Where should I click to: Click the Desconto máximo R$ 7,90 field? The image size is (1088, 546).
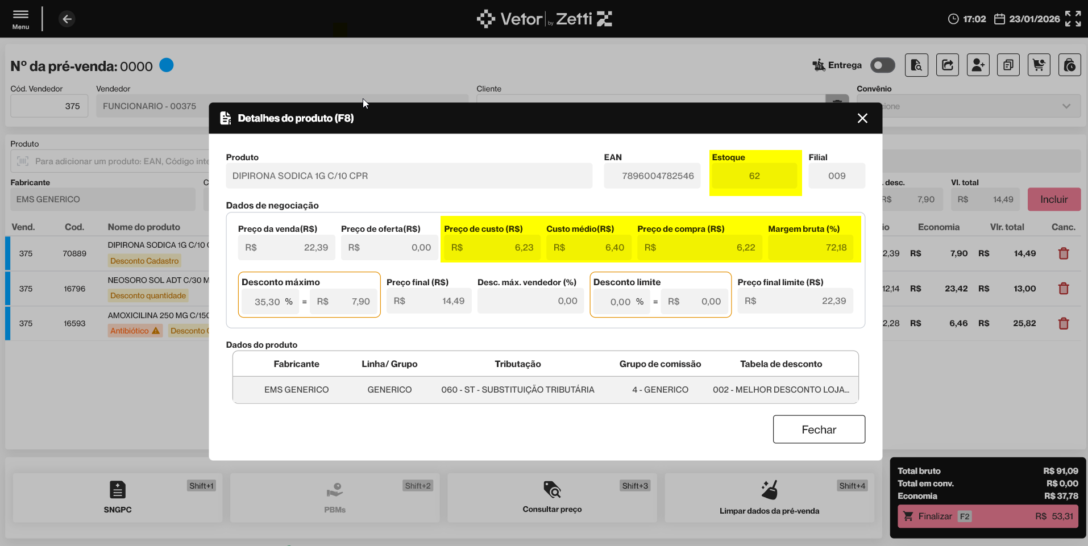(343, 302)
